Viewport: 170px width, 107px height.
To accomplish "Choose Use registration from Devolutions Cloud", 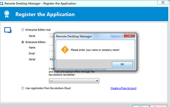I will tap(23, 88).
